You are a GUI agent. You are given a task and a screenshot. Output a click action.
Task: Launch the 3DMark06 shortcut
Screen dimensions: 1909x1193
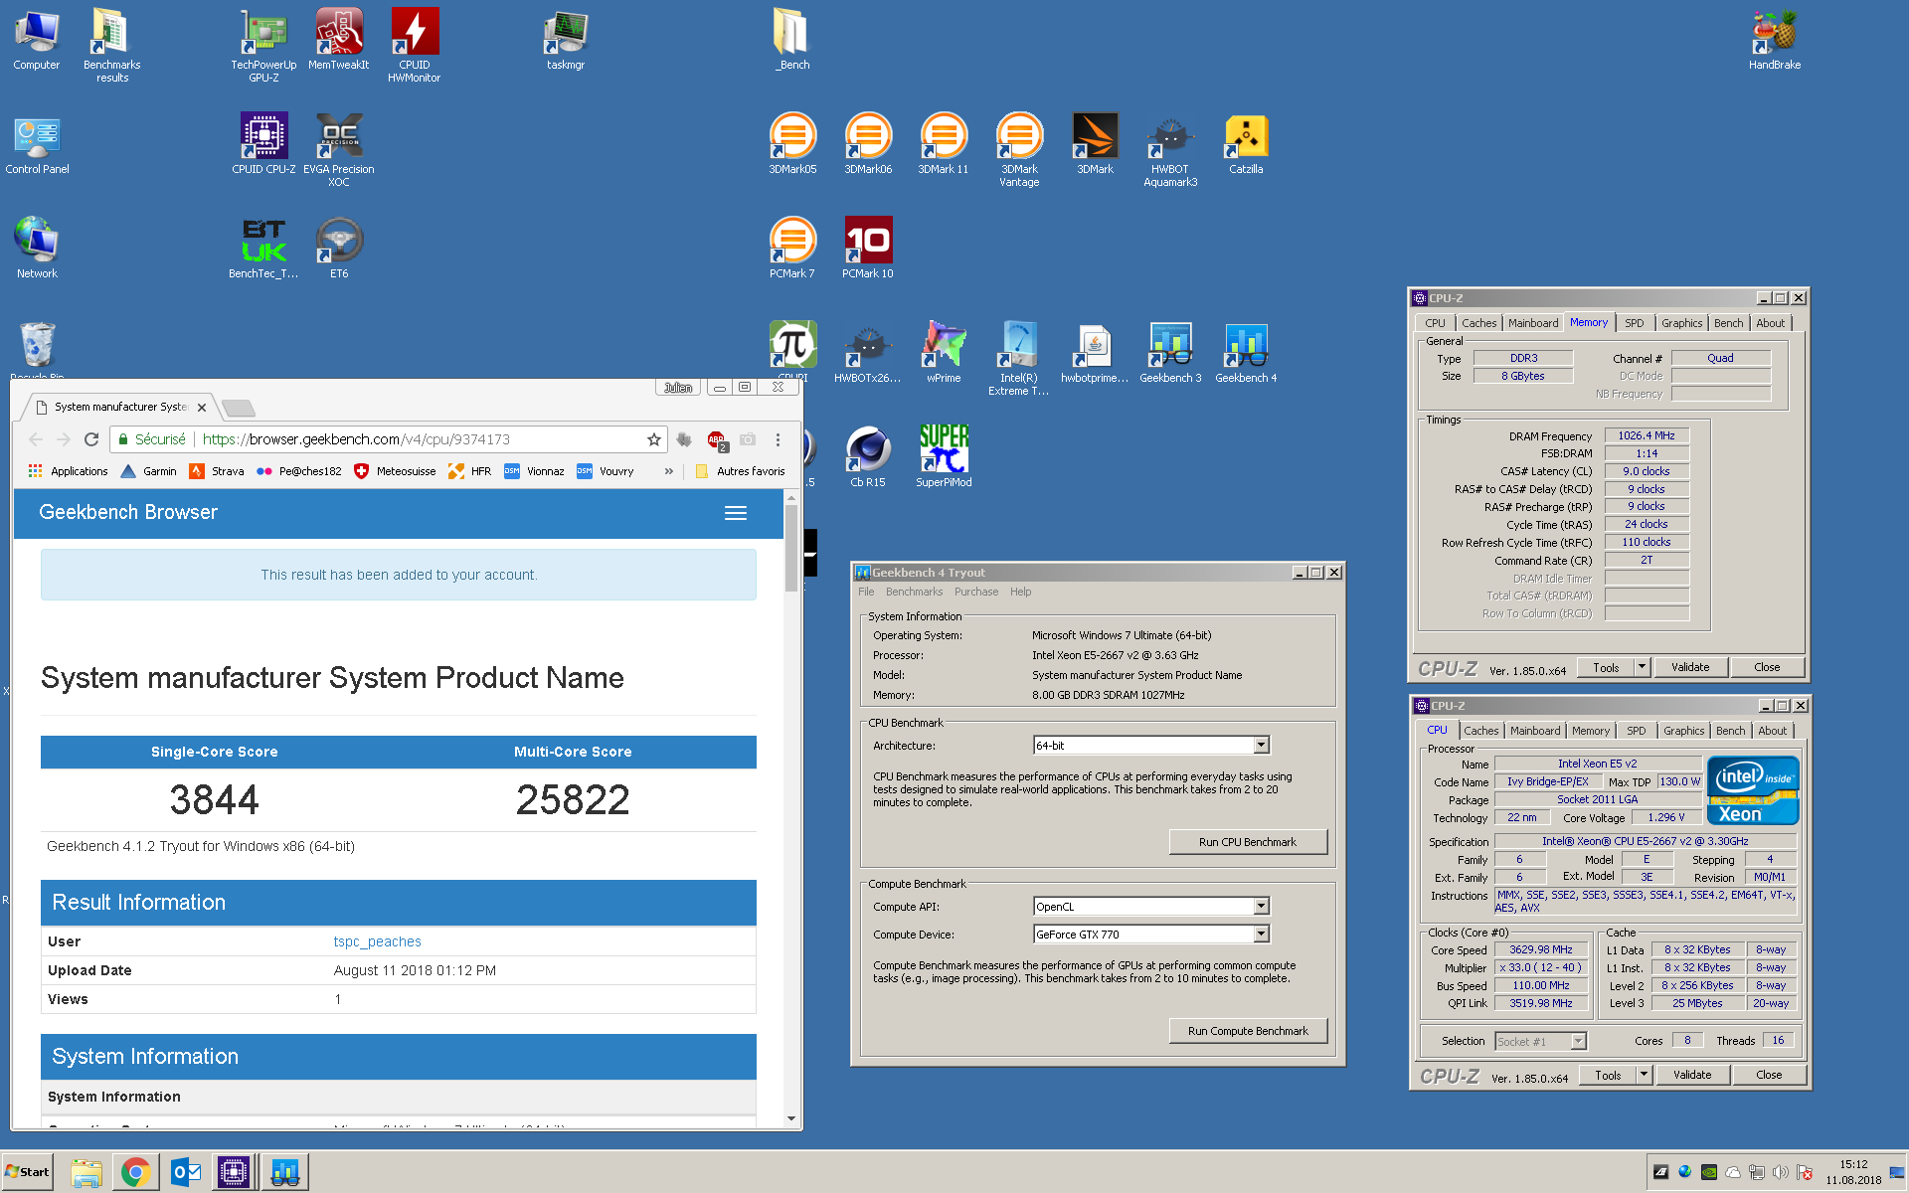(x=868, y=144)
